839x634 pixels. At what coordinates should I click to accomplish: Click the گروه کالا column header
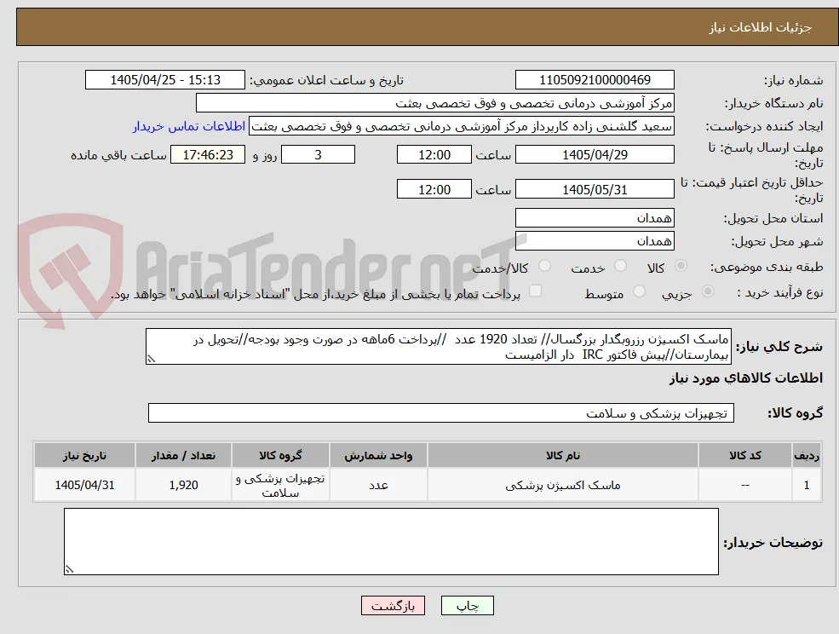click(280, 456)
